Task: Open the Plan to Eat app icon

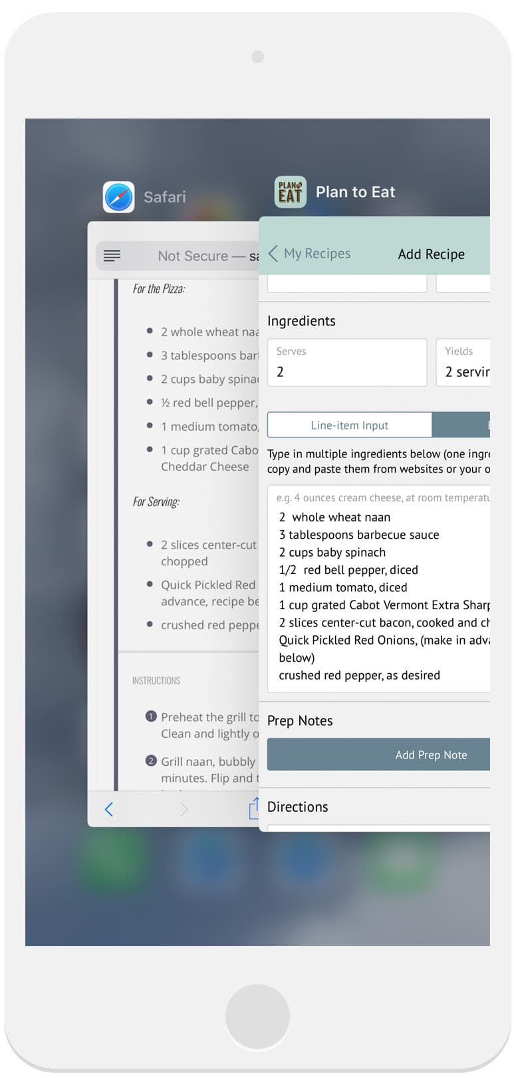Action: point(291,192)
